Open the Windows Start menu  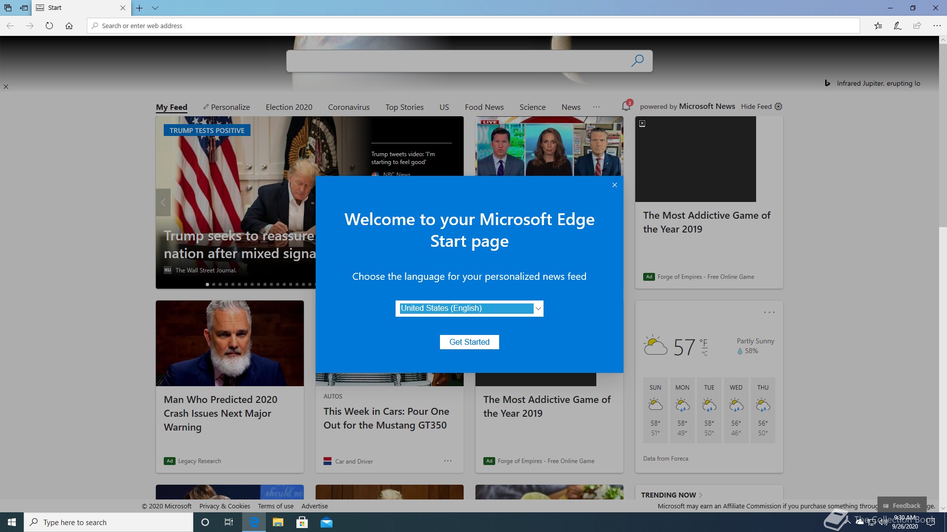(12, 522)
